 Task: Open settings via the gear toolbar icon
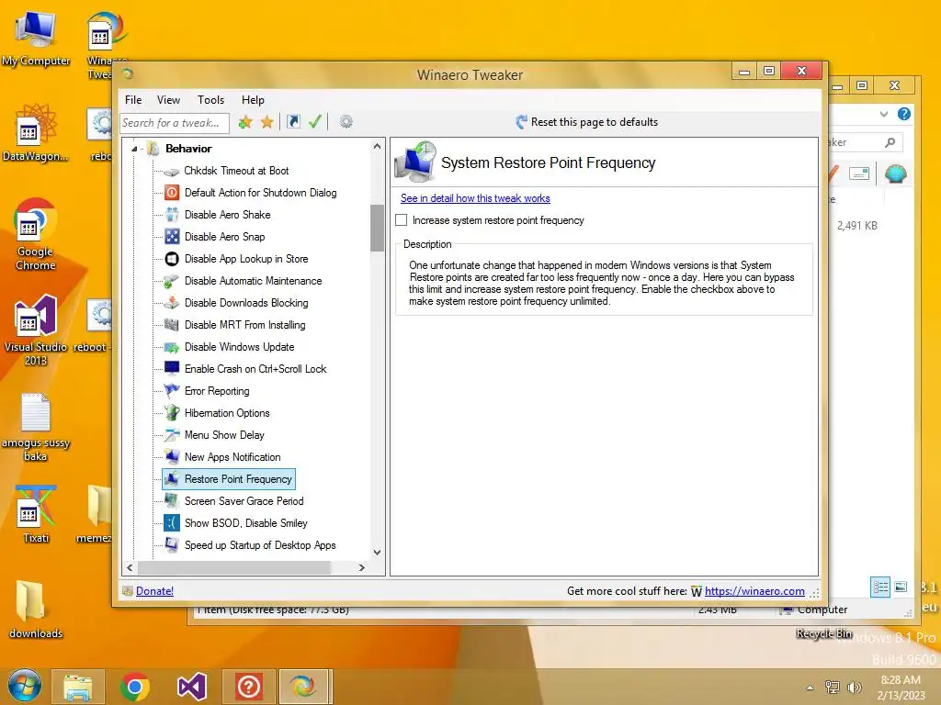pyautogui.click(x=346, y=122)
